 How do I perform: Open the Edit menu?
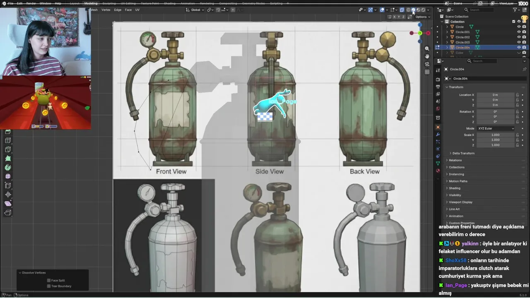19,3
